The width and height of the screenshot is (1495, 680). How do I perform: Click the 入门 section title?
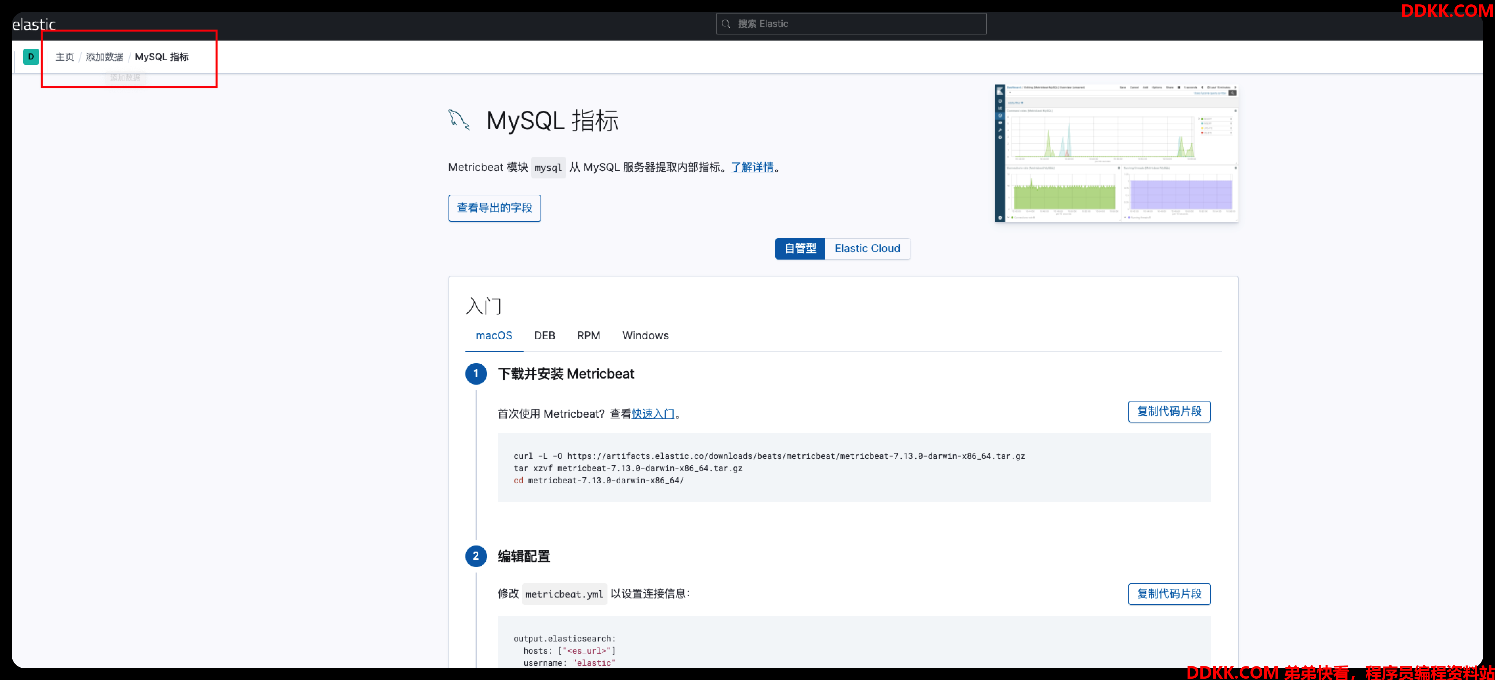click(483, 306)
